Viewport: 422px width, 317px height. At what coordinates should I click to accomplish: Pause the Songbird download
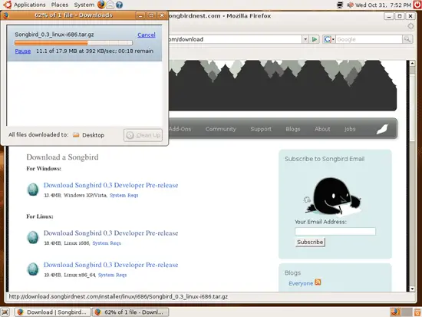coord(23,51)
